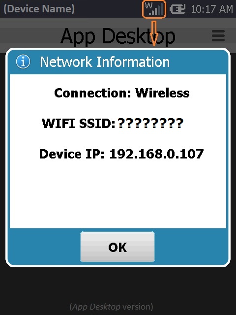Click the WIFI SSID label

[79, 123]
